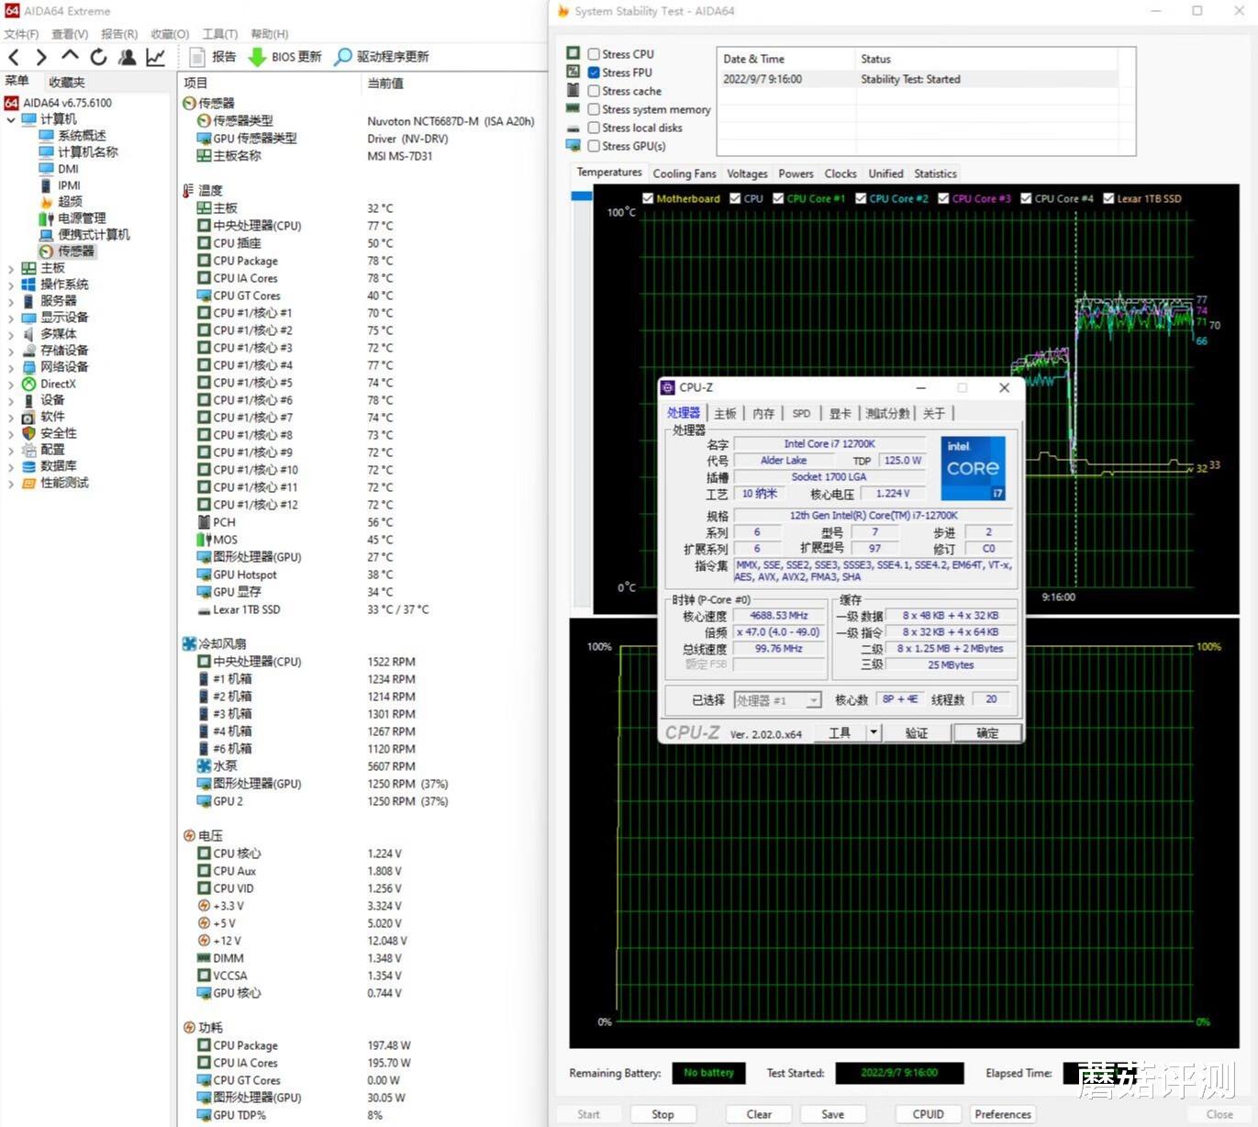Switch to the Cooling Fans tab

[684, 173]
